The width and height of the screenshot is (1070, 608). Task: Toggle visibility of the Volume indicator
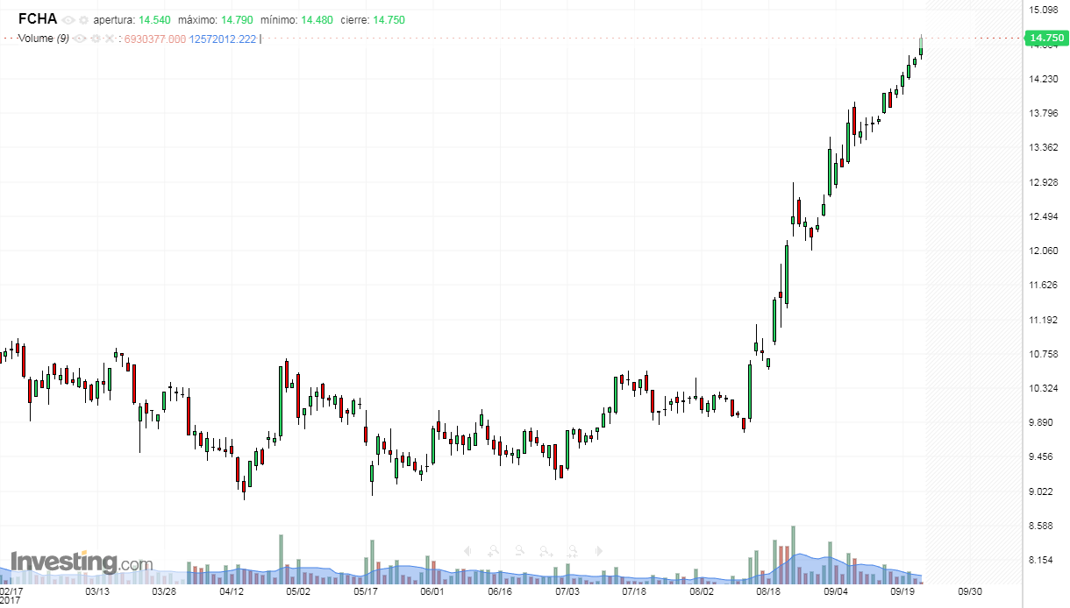coord(80,39)
